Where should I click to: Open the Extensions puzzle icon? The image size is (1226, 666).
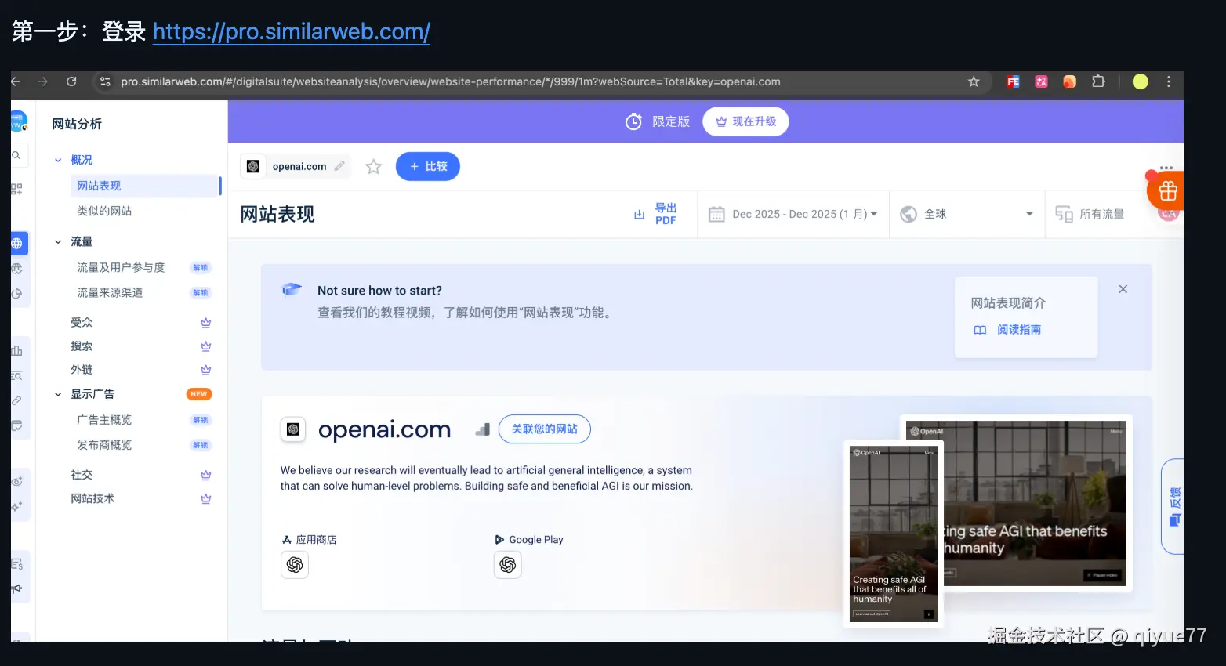[x=1098, y=81]
